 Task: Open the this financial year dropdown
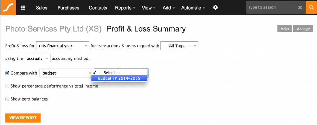coord(63,46)
